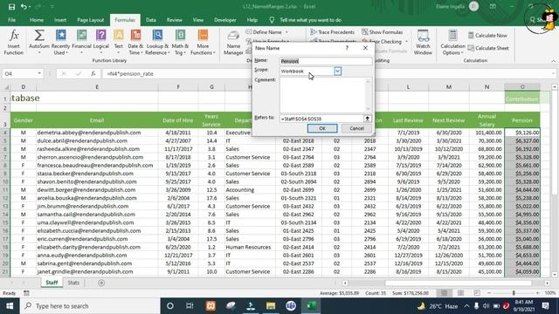Image resolution: width=559 pixels, height=314 pixels.
Task: Open the Name Manager
Action: pyautogui.click(x=233, y=43)
